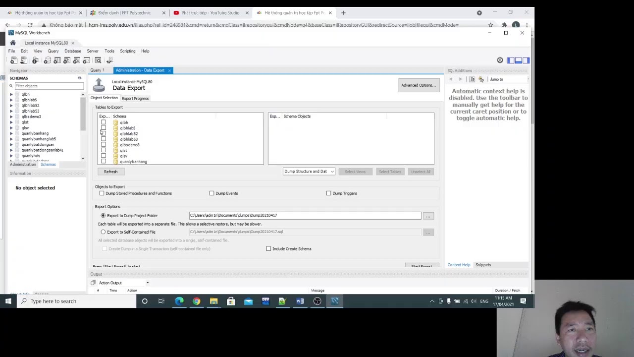Create a new schema toolbar icon

47,60
